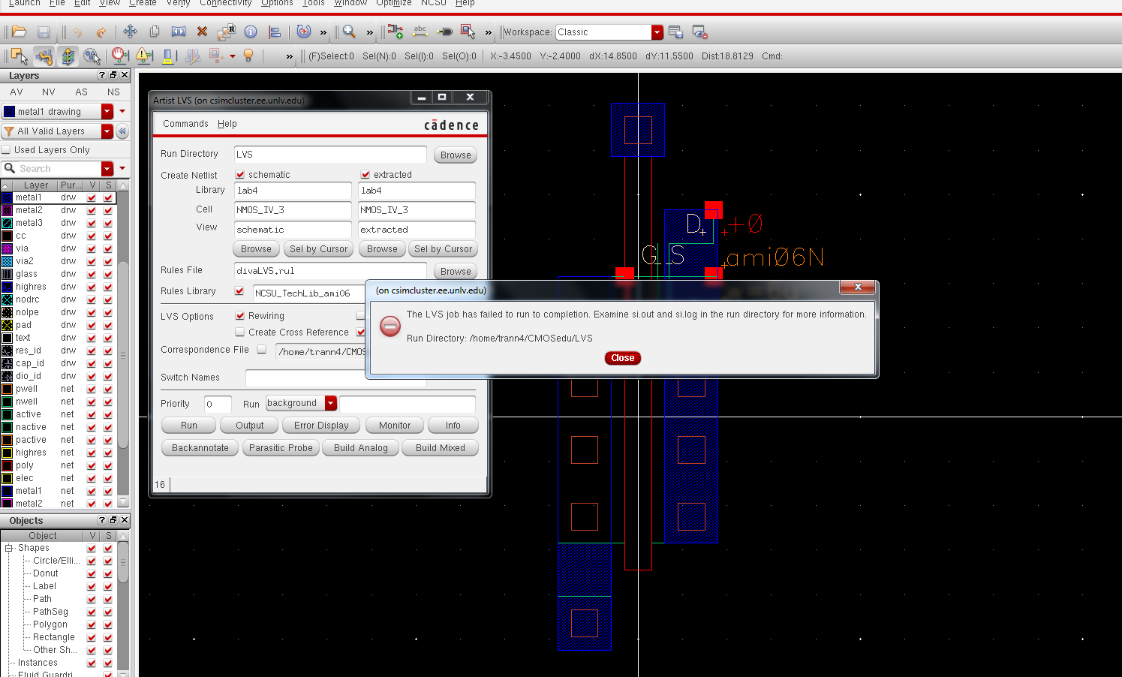Click the Priority value field
This screenshot has width=1122, height=677.
(218, 404)
